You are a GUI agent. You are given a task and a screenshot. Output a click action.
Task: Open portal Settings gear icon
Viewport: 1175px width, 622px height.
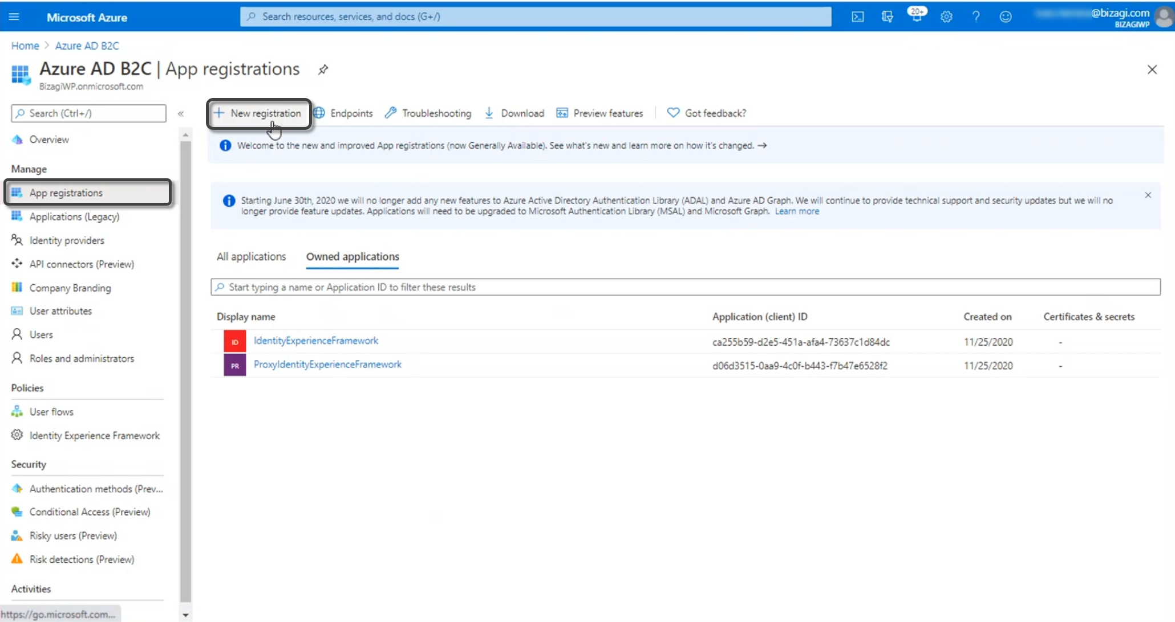click(x=946, y=17)
